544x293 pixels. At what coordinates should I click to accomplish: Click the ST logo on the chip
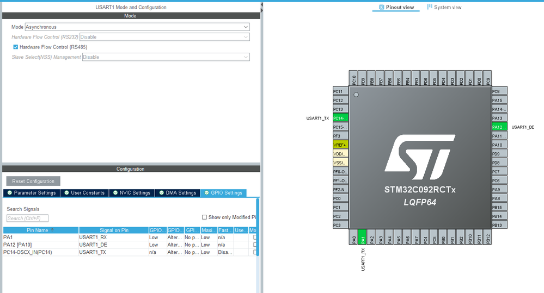coord(420,157)
